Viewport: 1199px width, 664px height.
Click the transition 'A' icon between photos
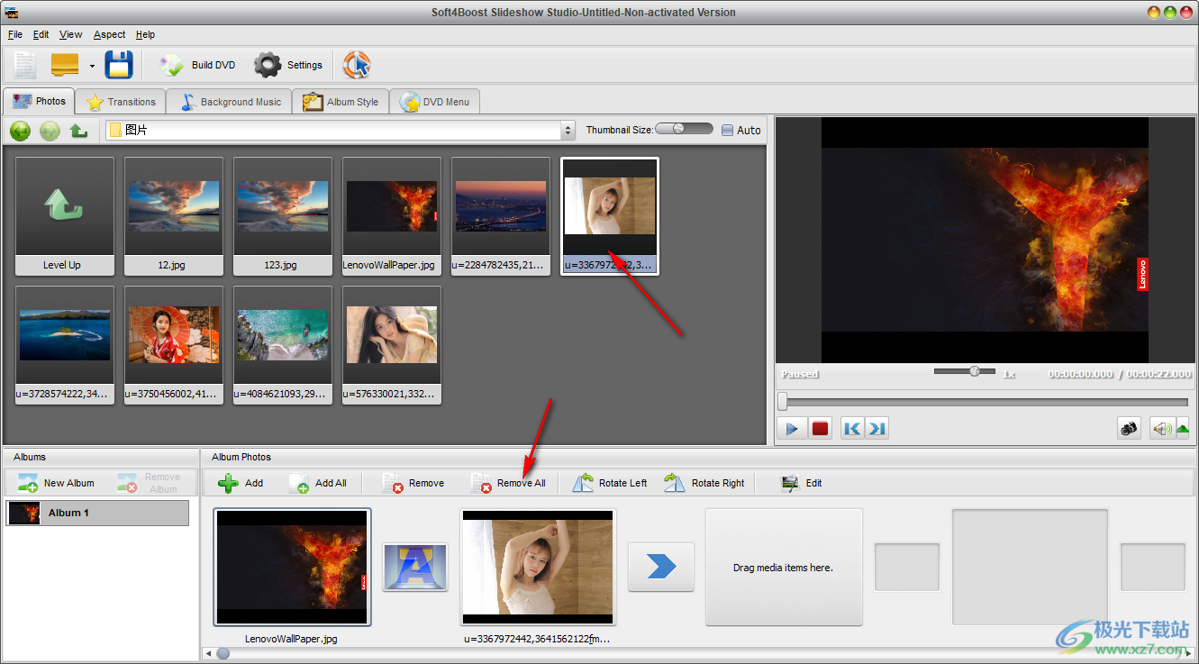[415, 567]
